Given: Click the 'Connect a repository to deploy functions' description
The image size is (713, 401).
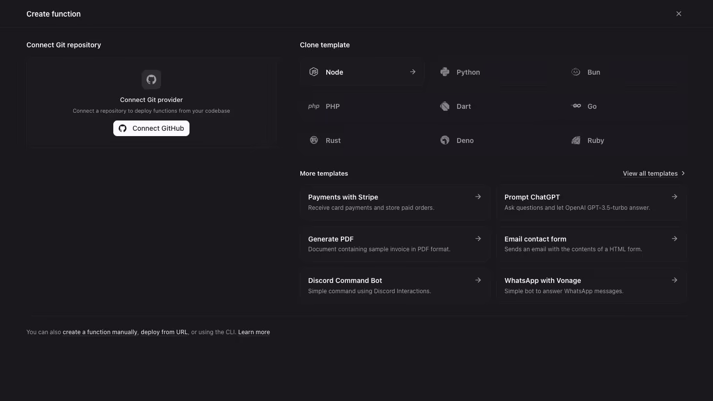Looking at the screenshot, I should [x=151, y=111].
